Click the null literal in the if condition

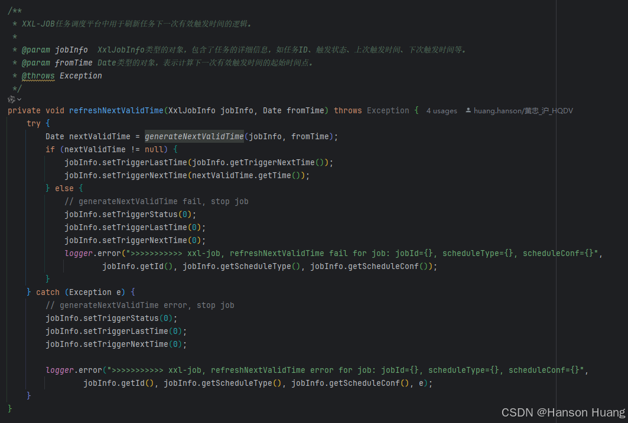tap(154, 149)
